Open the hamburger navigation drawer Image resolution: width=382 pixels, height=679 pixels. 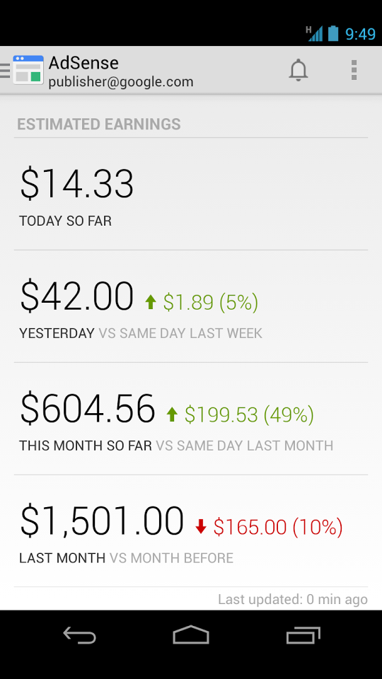coord(5,70)
